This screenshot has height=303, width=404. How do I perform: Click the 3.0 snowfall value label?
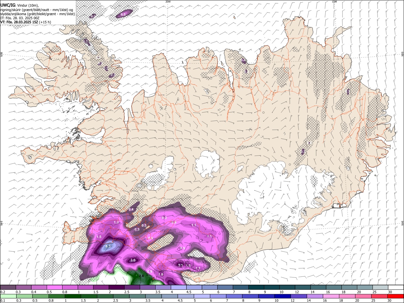click(x=133, y=260)
